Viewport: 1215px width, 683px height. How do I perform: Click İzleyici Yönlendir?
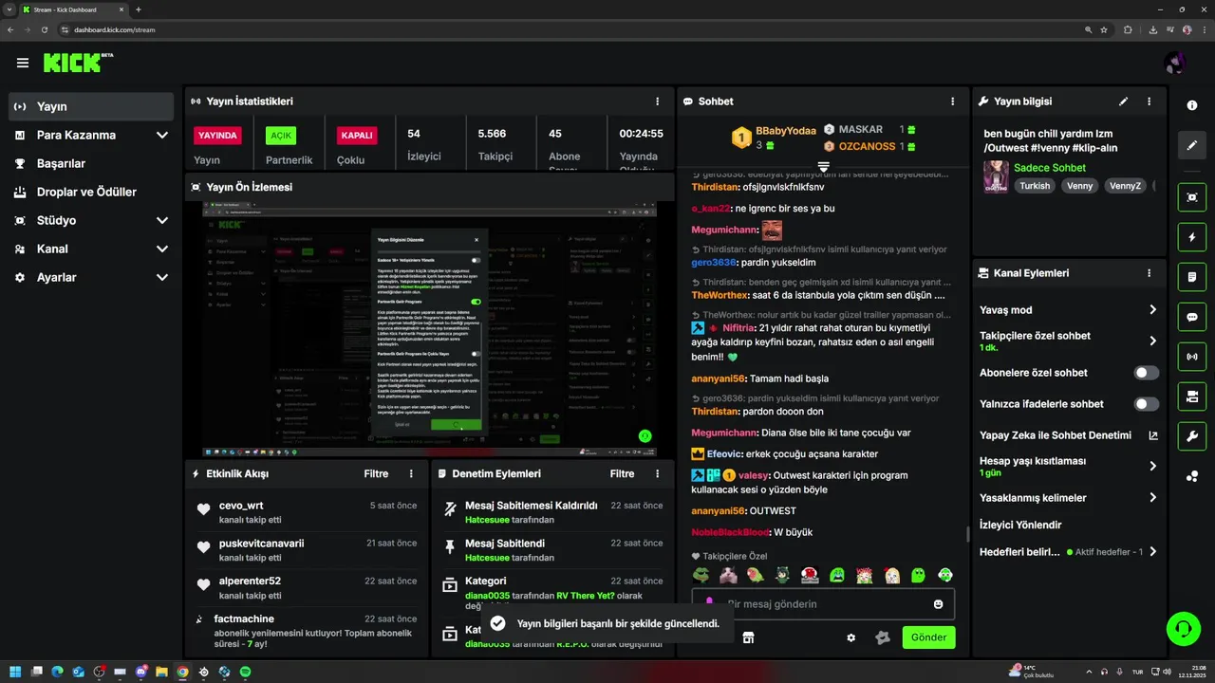point(1020,525)
